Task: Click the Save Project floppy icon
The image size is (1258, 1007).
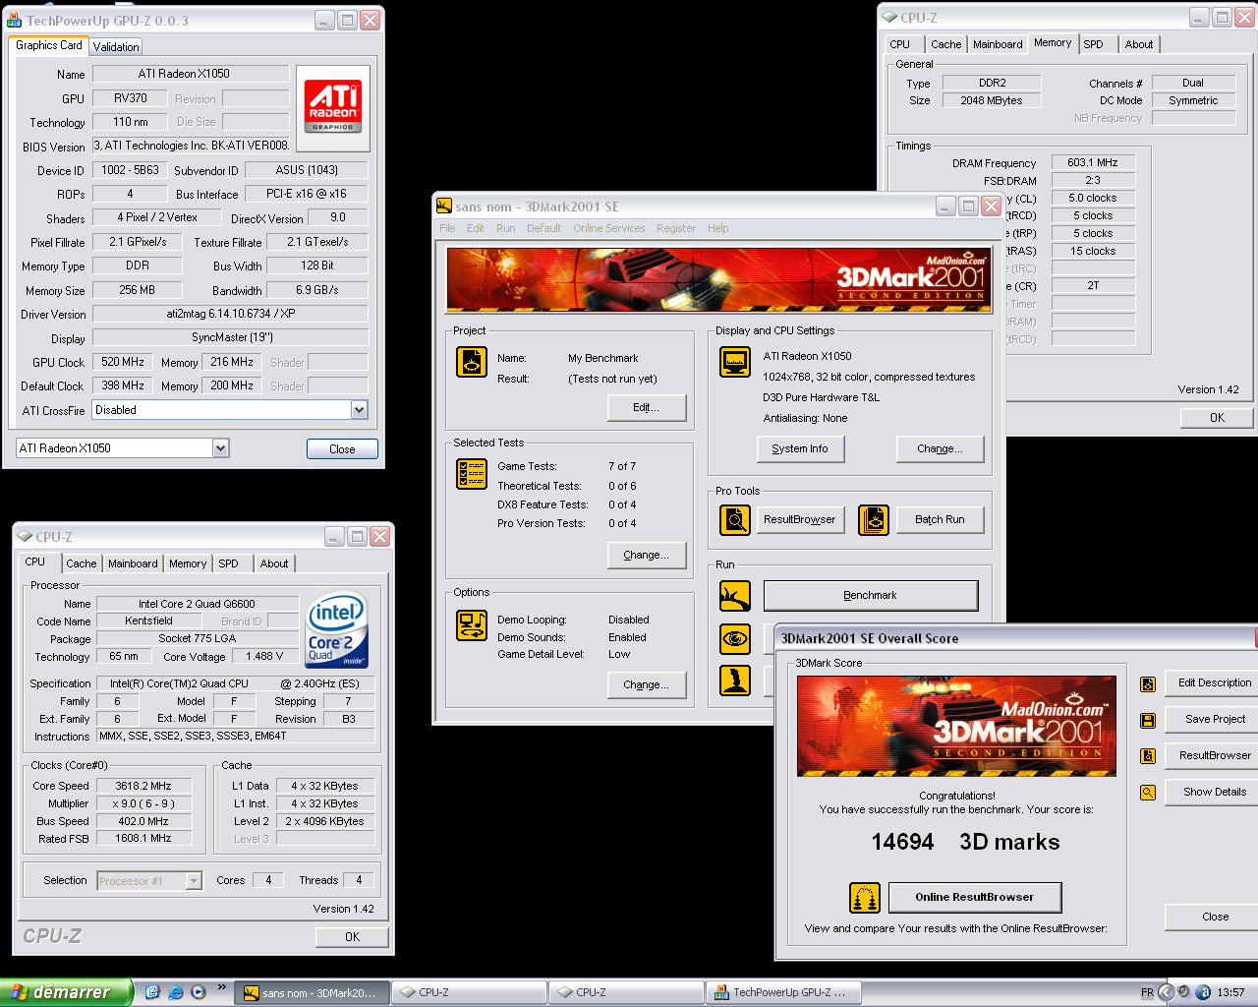Action: pos(1148,720)
